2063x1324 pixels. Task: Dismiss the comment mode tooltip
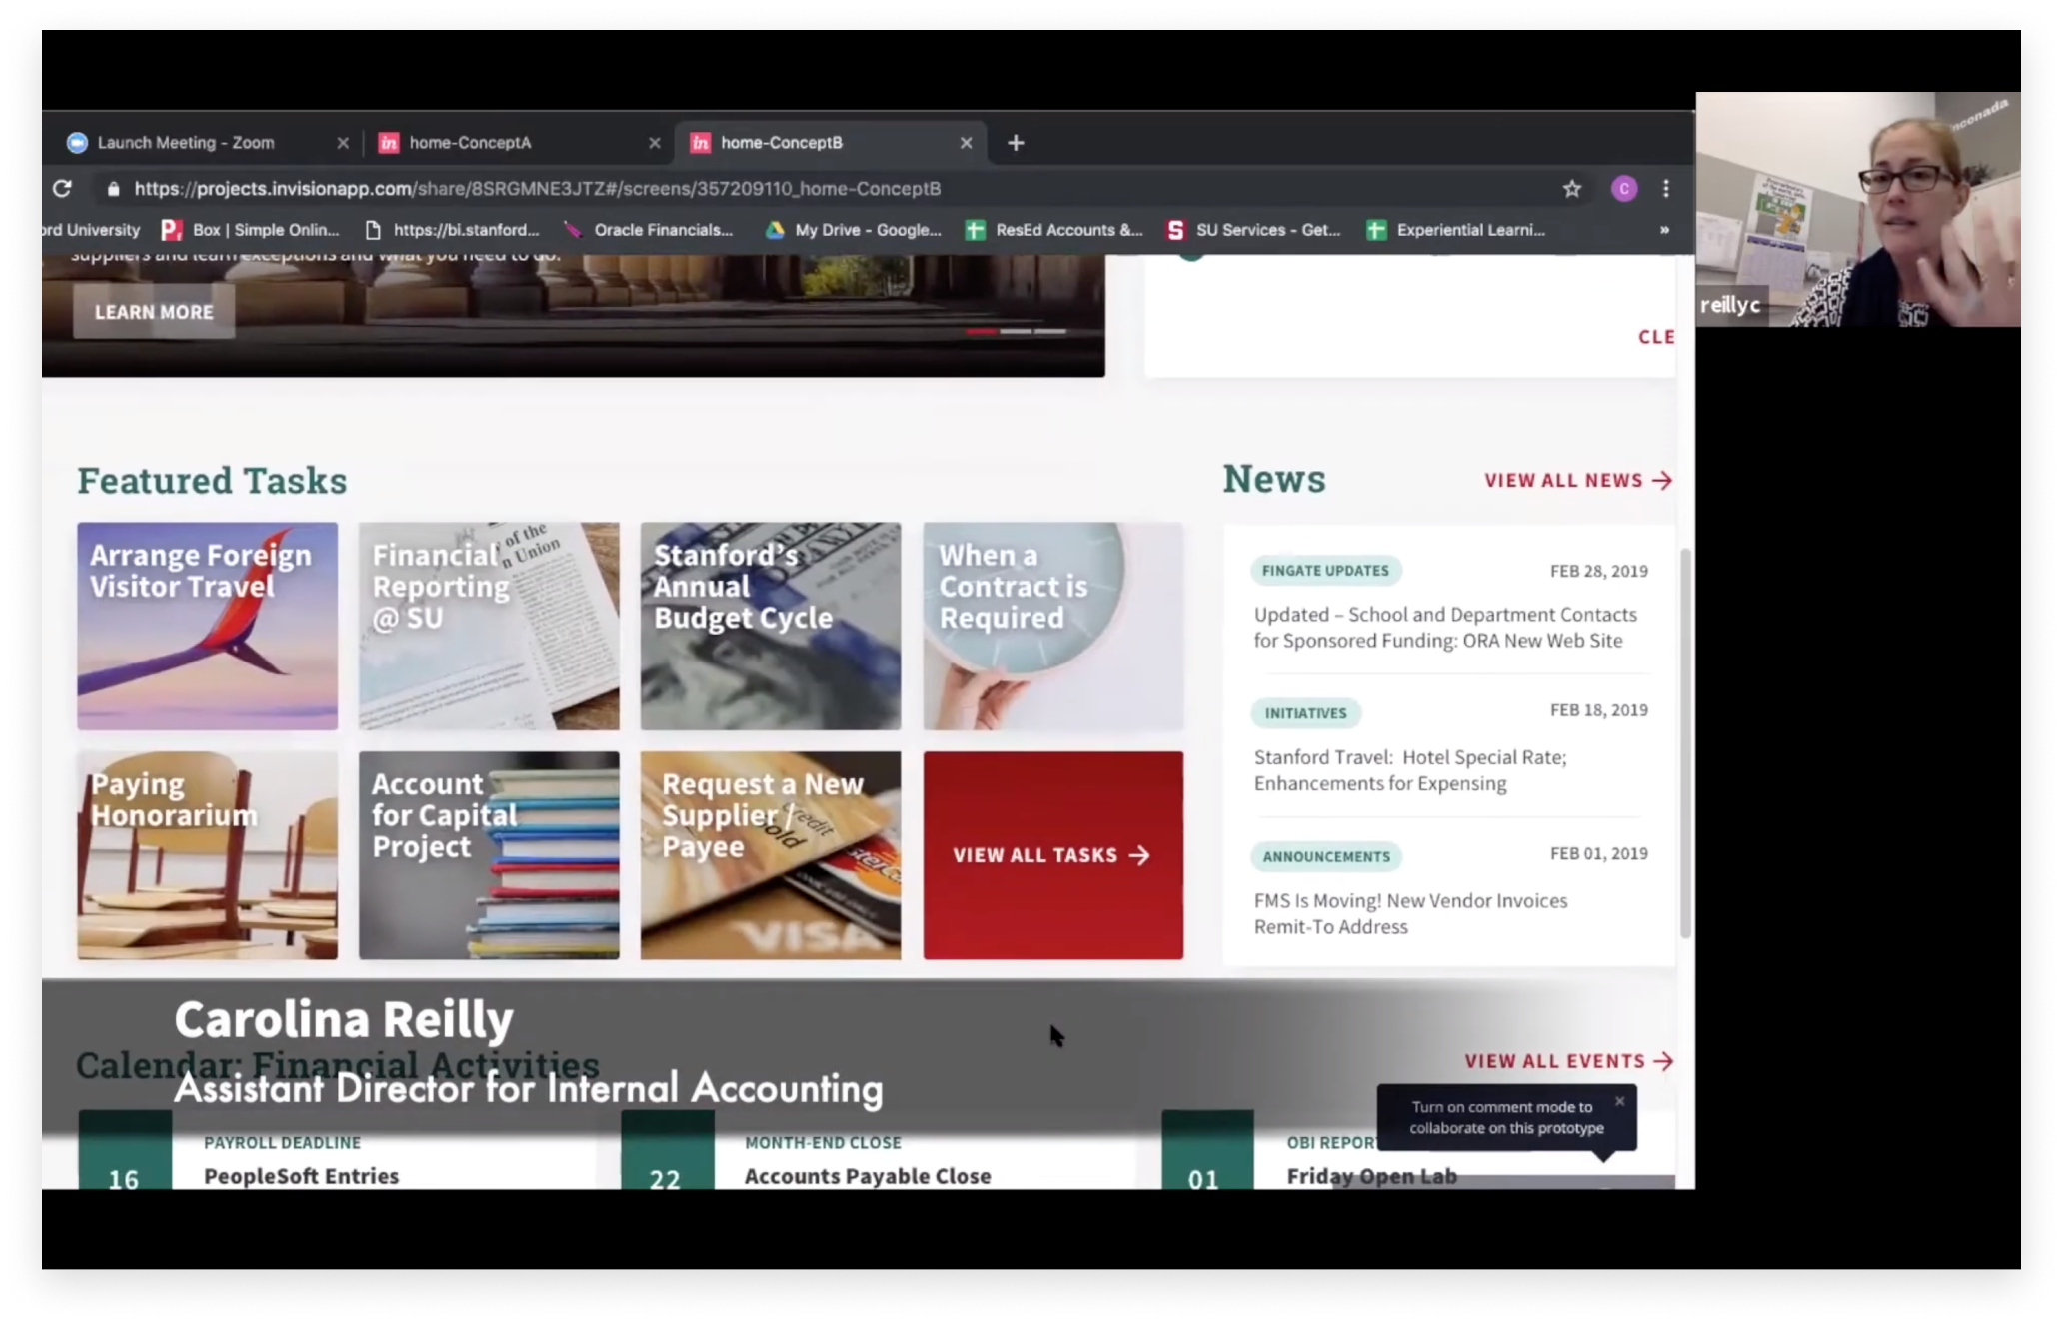click(x=1619, y=1101)
